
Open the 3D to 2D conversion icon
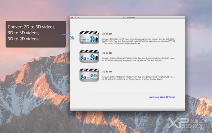tap(89, 75)
